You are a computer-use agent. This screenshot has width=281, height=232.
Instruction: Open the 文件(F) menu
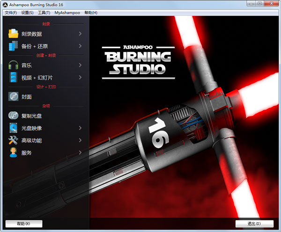coord(11,13)
